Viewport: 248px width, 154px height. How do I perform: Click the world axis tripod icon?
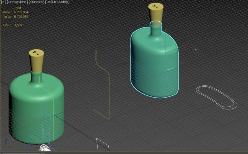(8, 143)
